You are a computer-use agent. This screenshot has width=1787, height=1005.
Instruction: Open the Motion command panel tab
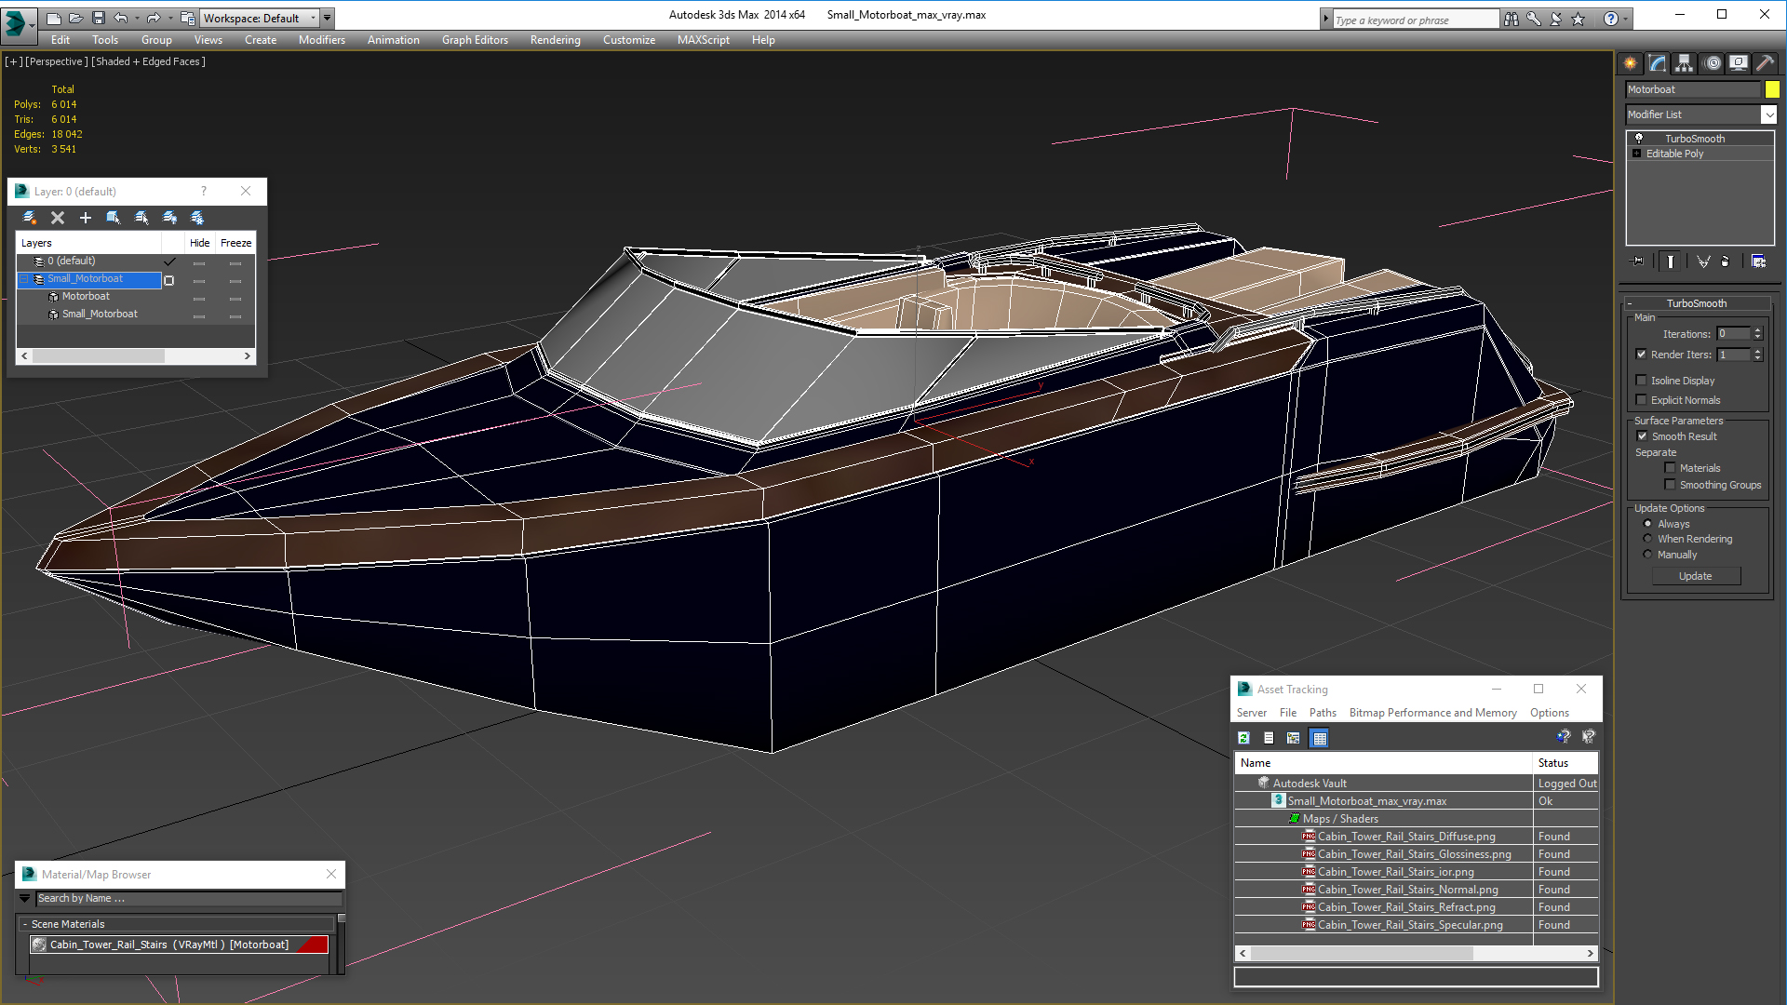pos(1713,63)
